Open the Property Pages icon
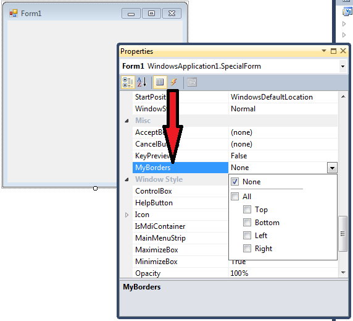Image resolution: width=353 pixels, height=321 pixels. (x=192, y=82)
